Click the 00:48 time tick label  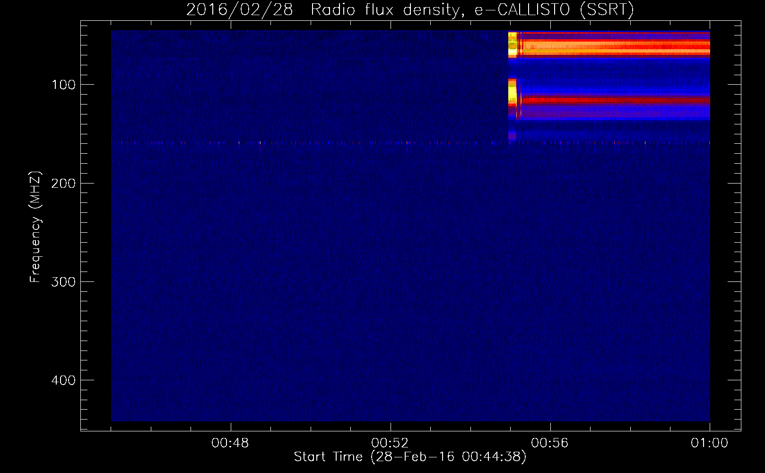(230, 443)
